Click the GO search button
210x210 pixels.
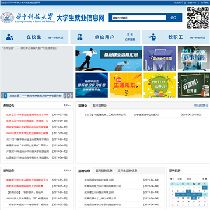point(173,17)
